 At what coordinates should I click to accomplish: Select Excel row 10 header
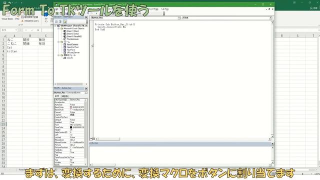[x=3, y=74]
